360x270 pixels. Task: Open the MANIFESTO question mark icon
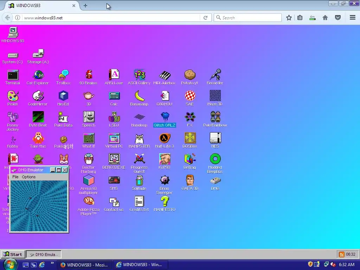[x=165, y=204]
